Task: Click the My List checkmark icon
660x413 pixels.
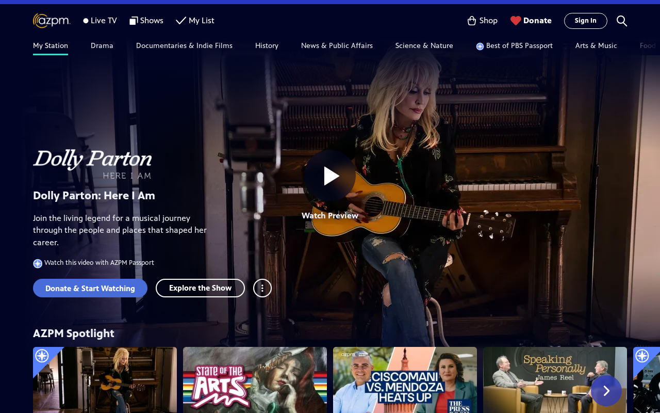Action: tap(181, 21)
